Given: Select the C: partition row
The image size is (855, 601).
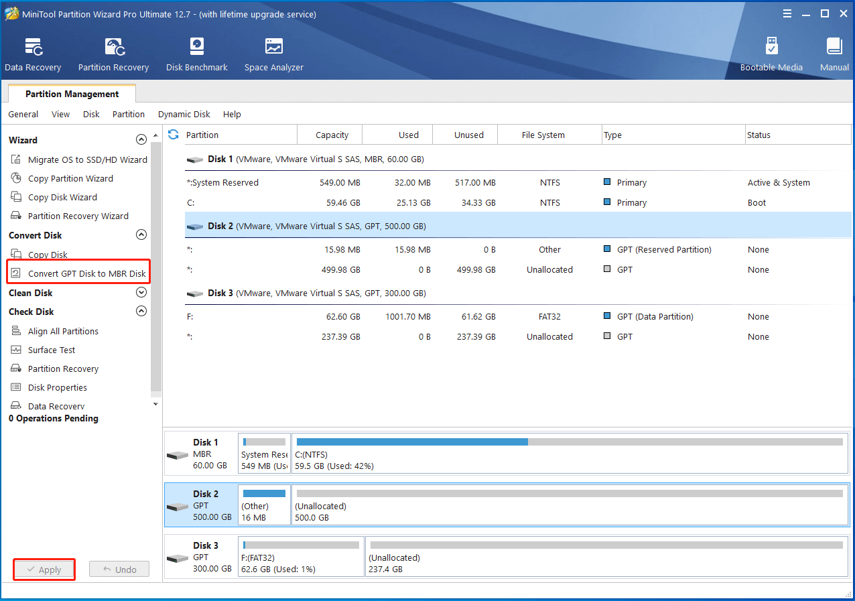Looking at the screenshot, I should [x=518, y=202].
